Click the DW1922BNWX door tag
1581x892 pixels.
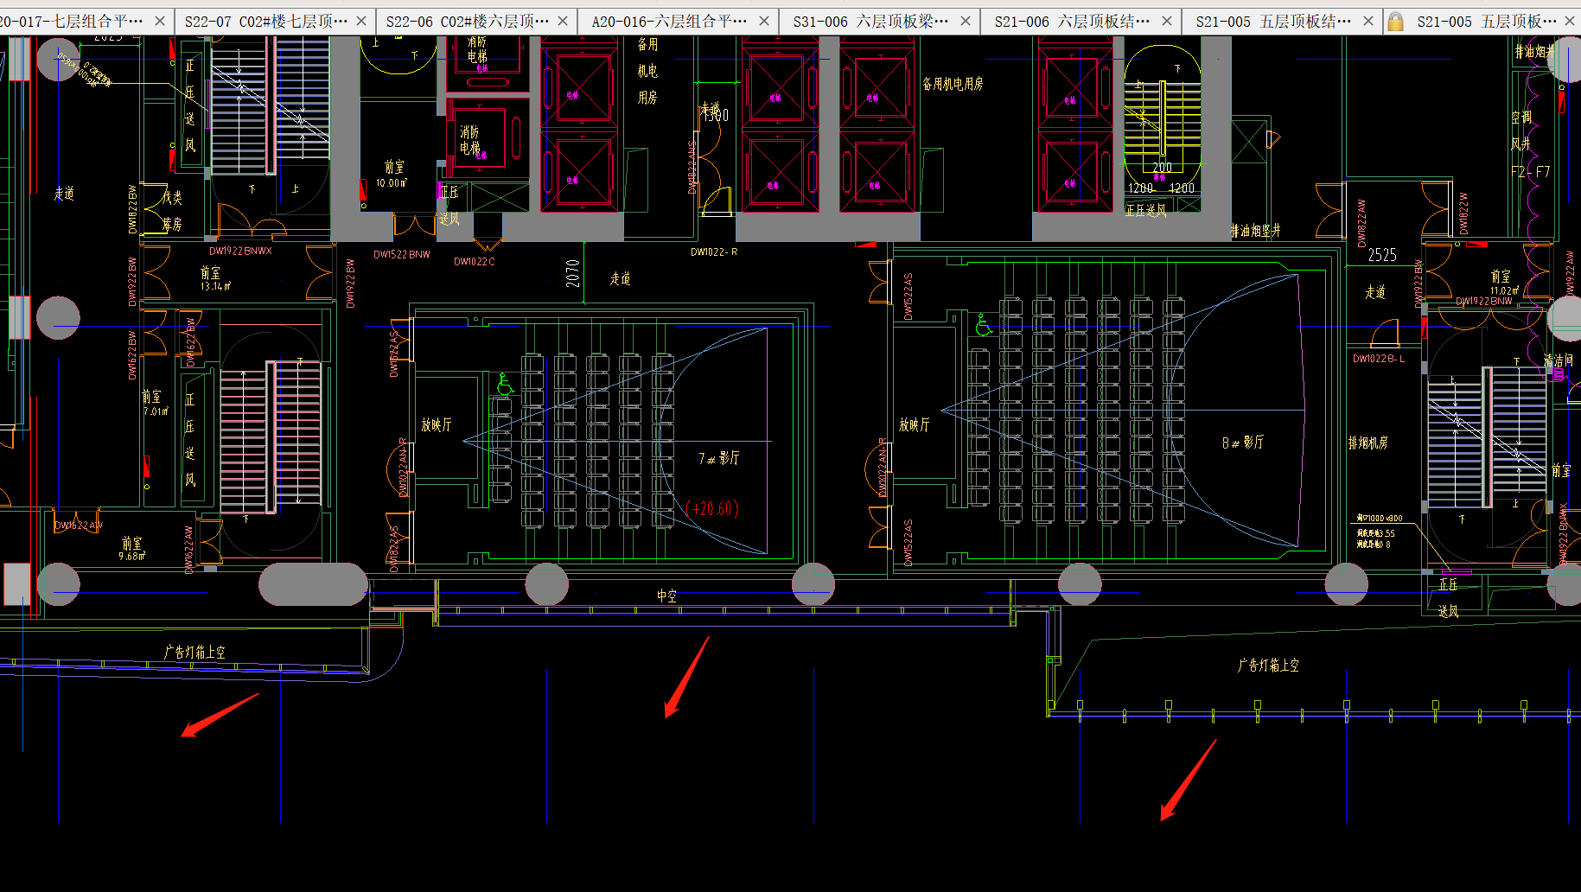click(x=240, y=251)
